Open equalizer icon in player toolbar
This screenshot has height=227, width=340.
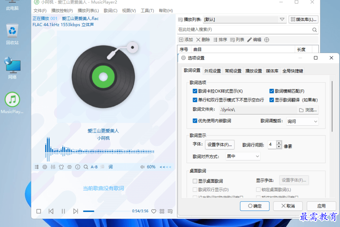(x=53, y=167)
